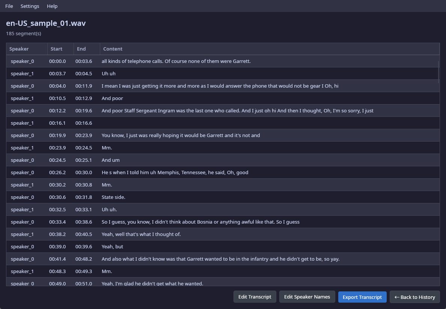Click the 00:19.9 start time cell
The height and width of the screenshot is (309, 446).
pos(57,135)
